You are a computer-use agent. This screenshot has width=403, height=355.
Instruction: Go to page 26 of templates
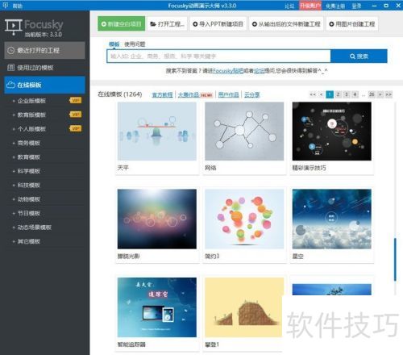[x=372, y=94]
